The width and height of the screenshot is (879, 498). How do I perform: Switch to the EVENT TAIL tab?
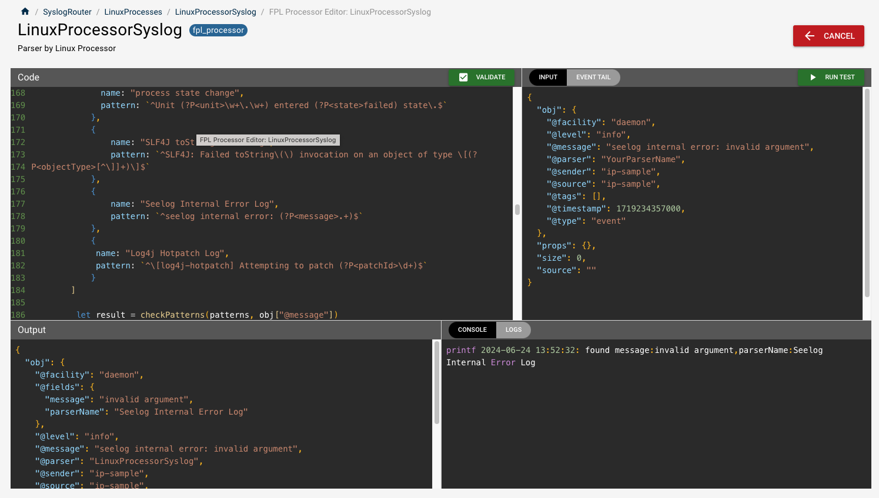coord(593,77)
